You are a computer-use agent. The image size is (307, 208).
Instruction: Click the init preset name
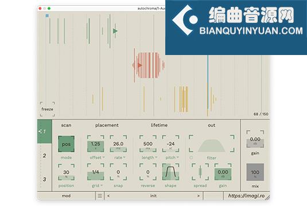point(153,196)
